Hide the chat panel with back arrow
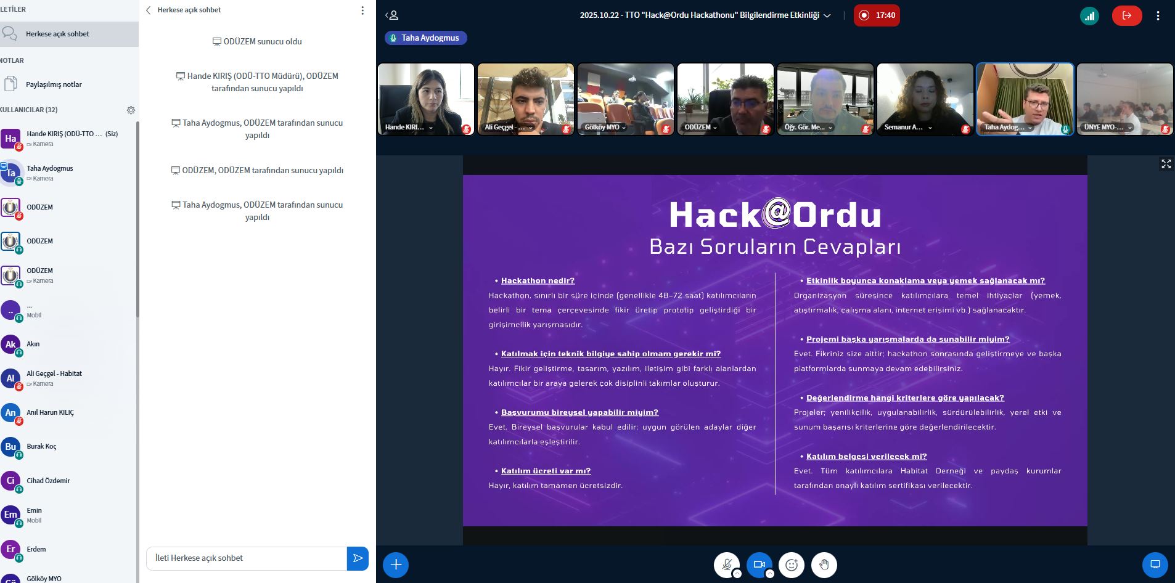Viewport: 1175px width, 583px height. coord(149,10)
